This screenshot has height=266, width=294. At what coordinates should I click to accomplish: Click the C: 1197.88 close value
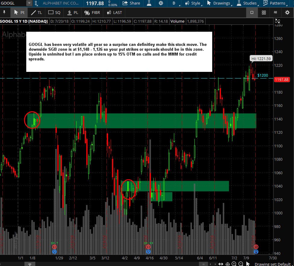tap(142, 21)
